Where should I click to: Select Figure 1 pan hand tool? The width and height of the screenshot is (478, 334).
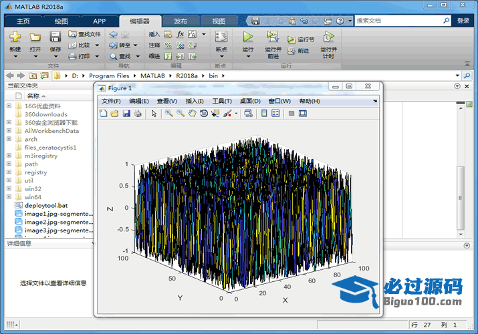(x=192, y=114)
